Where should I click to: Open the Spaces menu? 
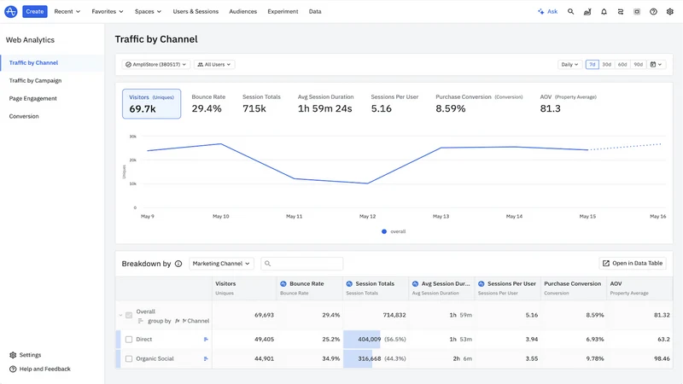[x=148, y=11]
